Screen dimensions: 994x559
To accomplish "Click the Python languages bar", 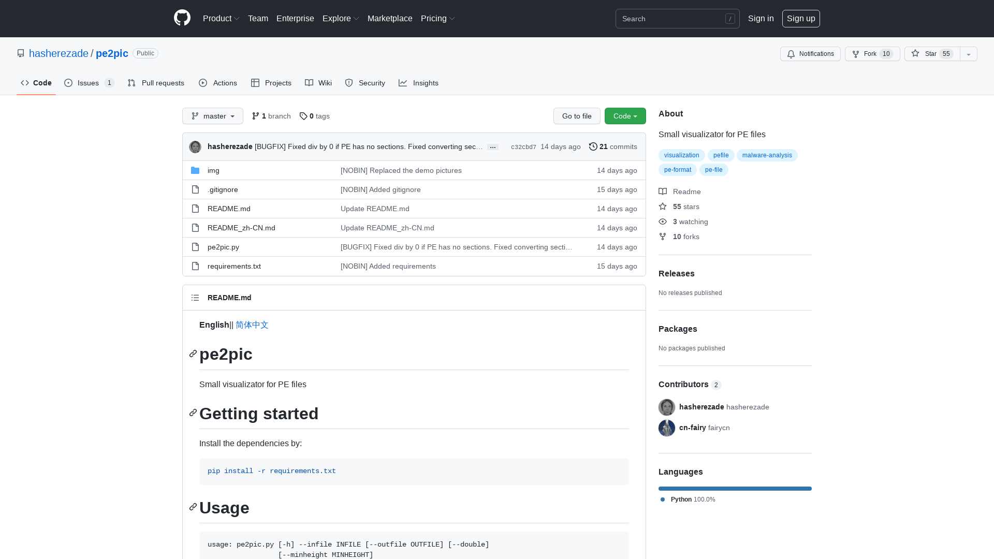I will [735, 488].
